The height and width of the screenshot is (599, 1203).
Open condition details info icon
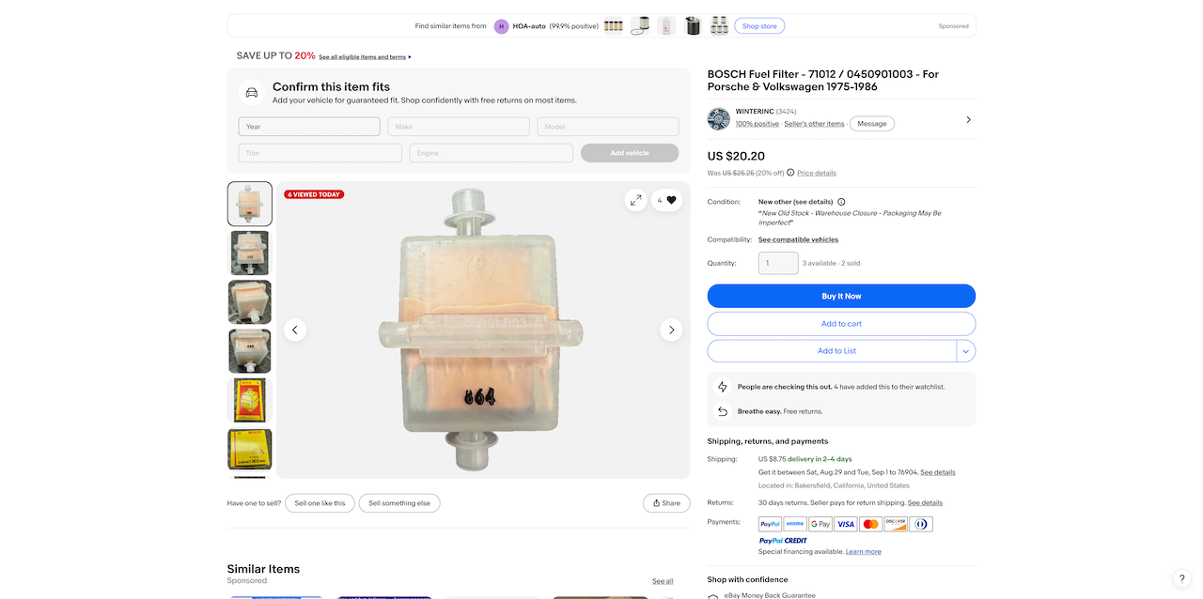(x=841, y=202)
